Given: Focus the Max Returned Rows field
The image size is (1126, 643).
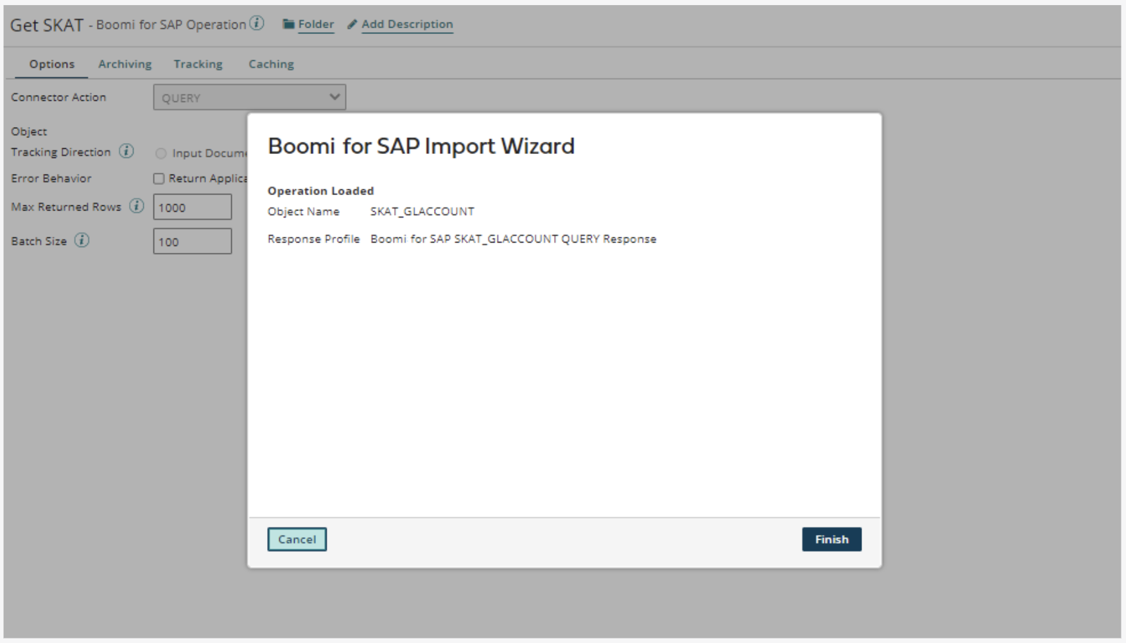Looking at the screenshot, I should coord(192,207).
